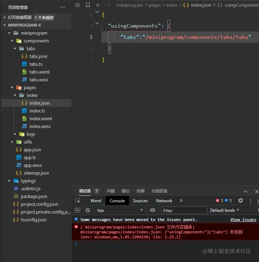Open .eslintrc.js file

pyautogui.click(x=30, y=188)
